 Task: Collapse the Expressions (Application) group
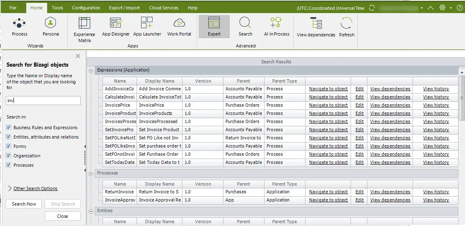pos(91,70)
